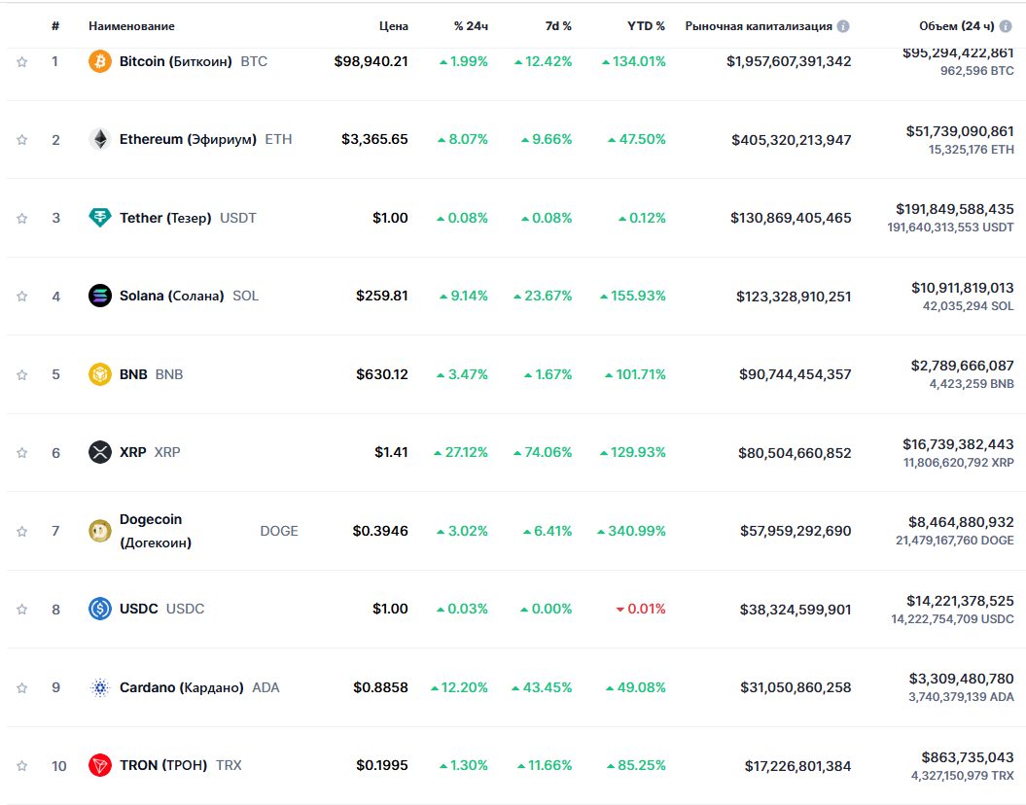Sort by % 24ч column header
The width and height of the screenshot is (1026, 805).
471,26
